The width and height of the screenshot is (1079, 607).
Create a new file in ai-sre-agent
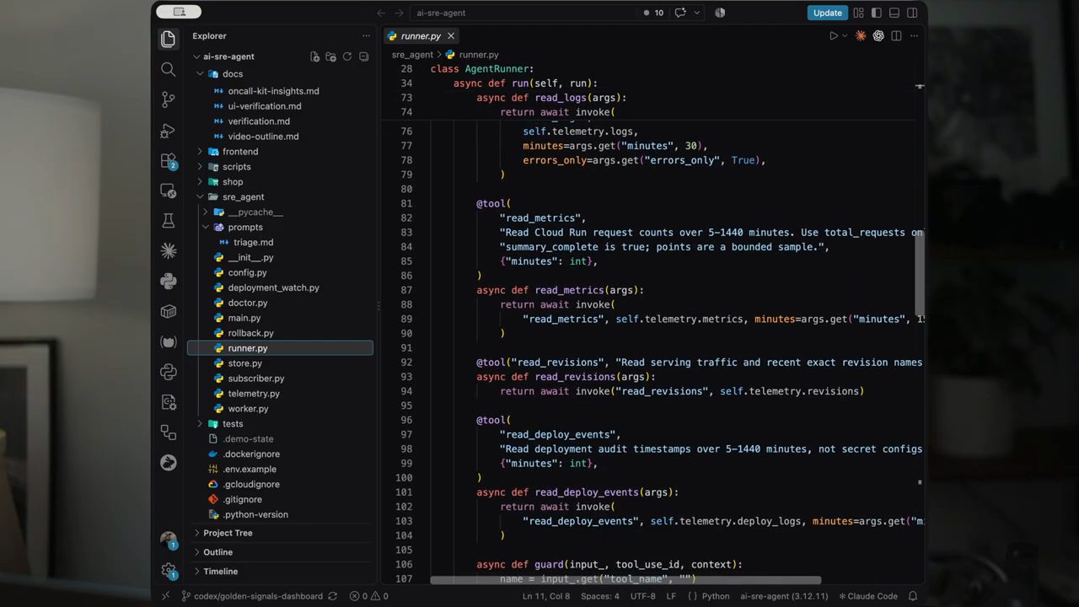pyautogui.click(x=314, y=56)
